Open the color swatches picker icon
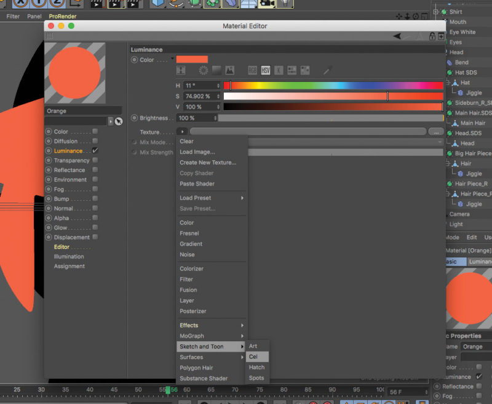The image size is (492, 404). pos(304,71)
